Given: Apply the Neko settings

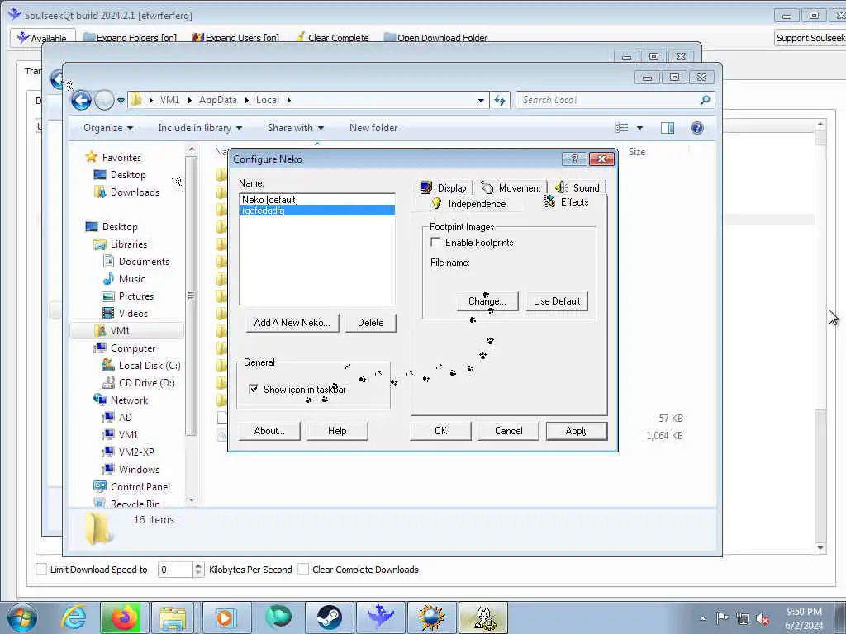Looking at the screenshot, I should [x=576, y=431].
